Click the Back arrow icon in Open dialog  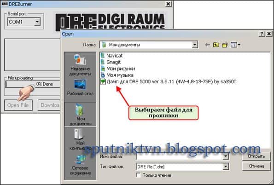point(207,45)
